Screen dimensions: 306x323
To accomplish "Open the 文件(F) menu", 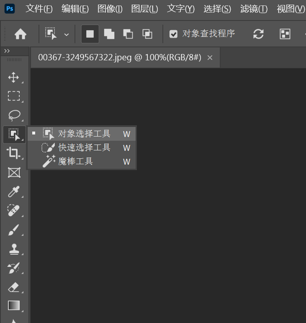I will point(39,9).
